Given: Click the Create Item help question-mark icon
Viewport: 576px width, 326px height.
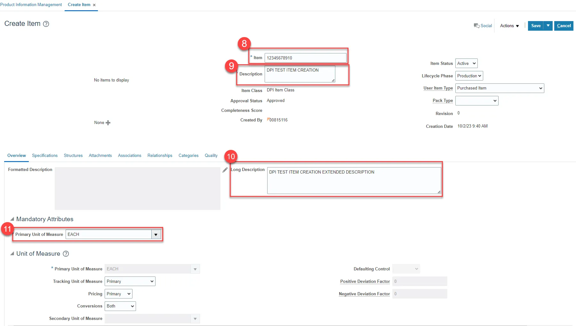Looking at the screenshot, I should (46, 24).
